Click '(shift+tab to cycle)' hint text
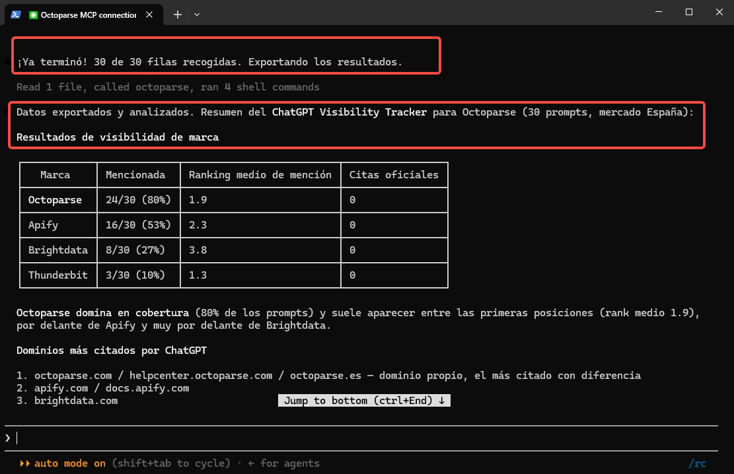Screen dimensions: 734x474 171,463
